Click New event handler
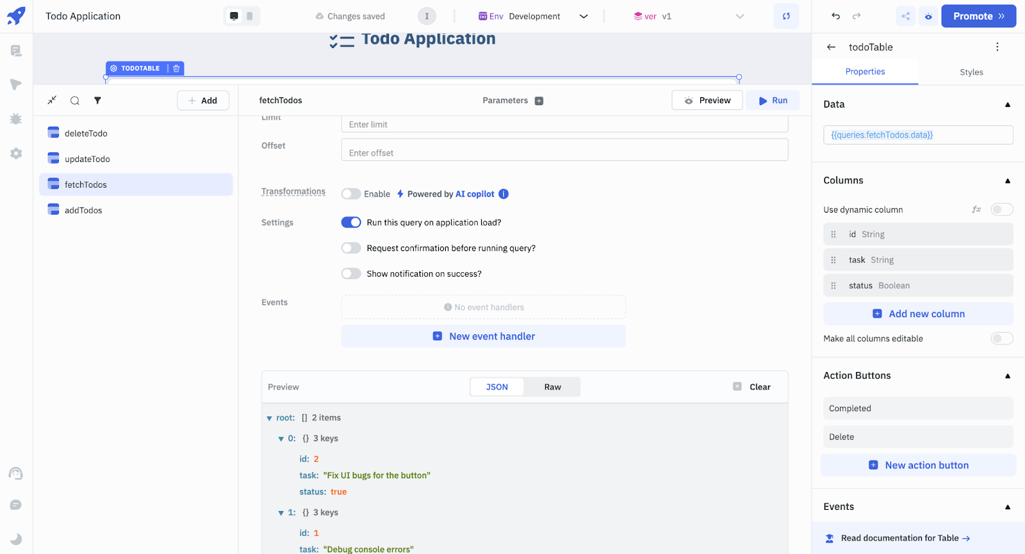The height and width of the screenshot is (554, 1025). tap(484, 336)
